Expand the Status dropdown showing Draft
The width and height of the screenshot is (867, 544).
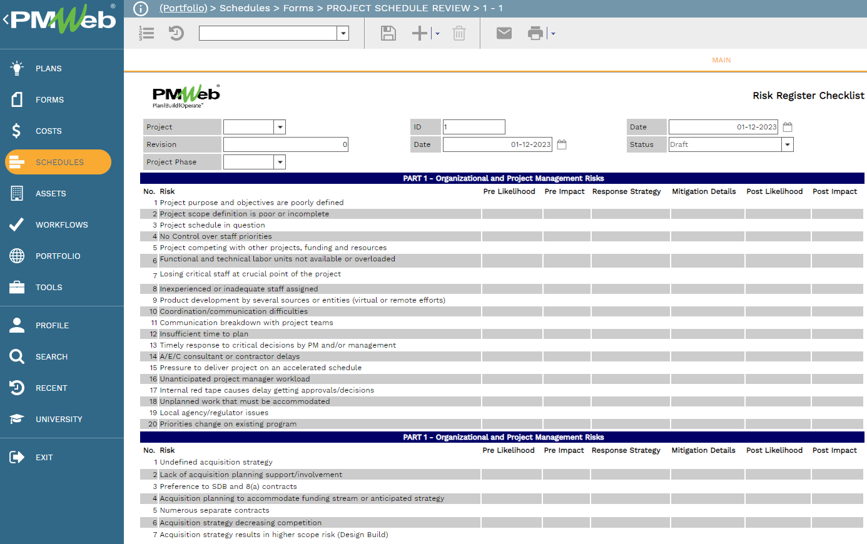point(788,144)
